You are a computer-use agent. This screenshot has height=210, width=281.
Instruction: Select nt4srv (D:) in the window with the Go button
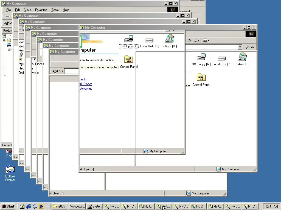(243, 59)
